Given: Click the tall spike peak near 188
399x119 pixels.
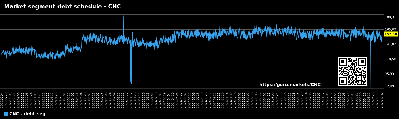Looking at the screenshot, I should (x=123, y=16).
